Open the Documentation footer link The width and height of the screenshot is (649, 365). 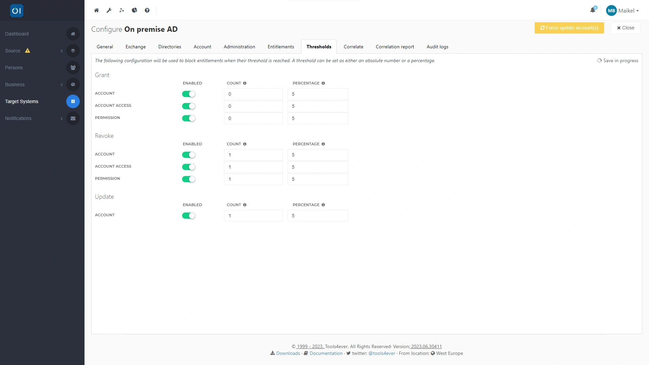click(326, 353)
